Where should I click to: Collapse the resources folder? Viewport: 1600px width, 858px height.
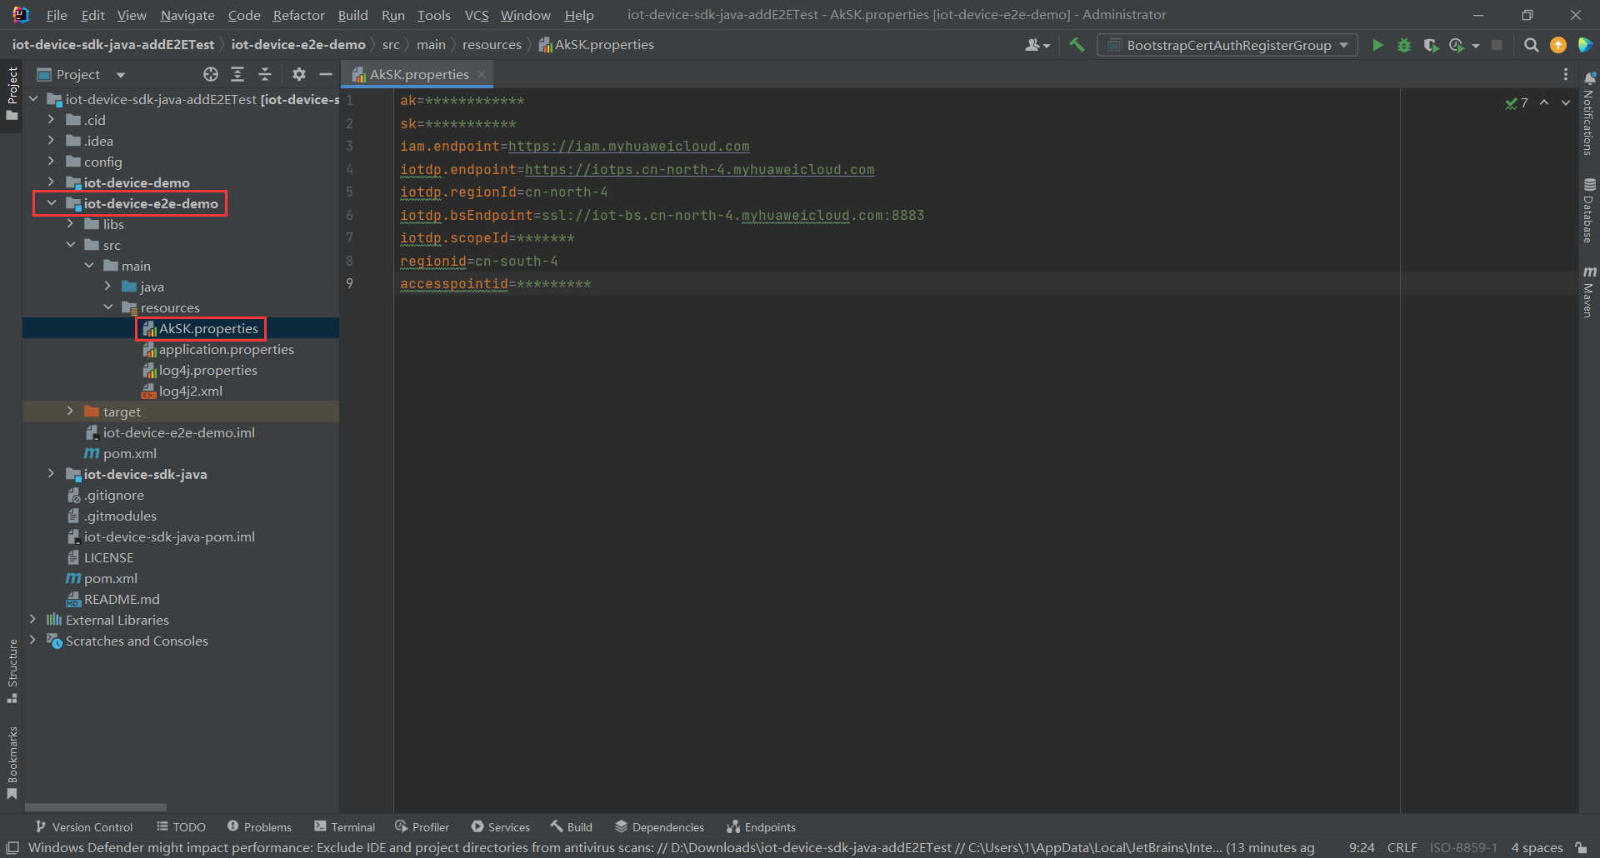point(108,307)
